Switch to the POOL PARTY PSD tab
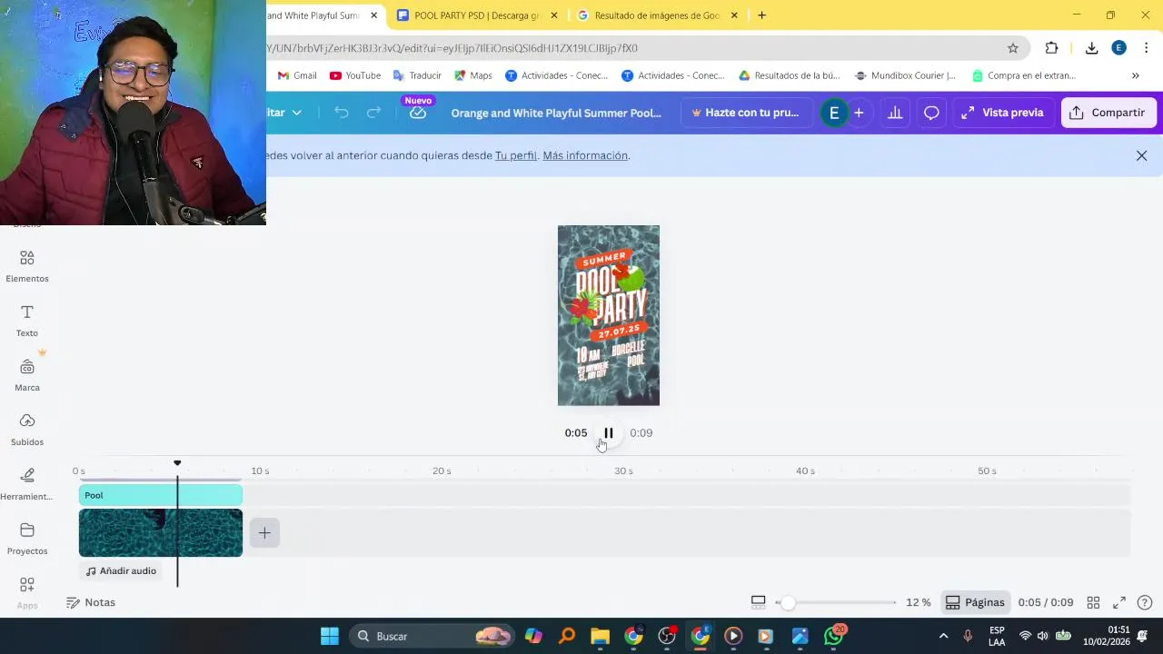This screenshot has height=654, width=1163. (475, 15)
